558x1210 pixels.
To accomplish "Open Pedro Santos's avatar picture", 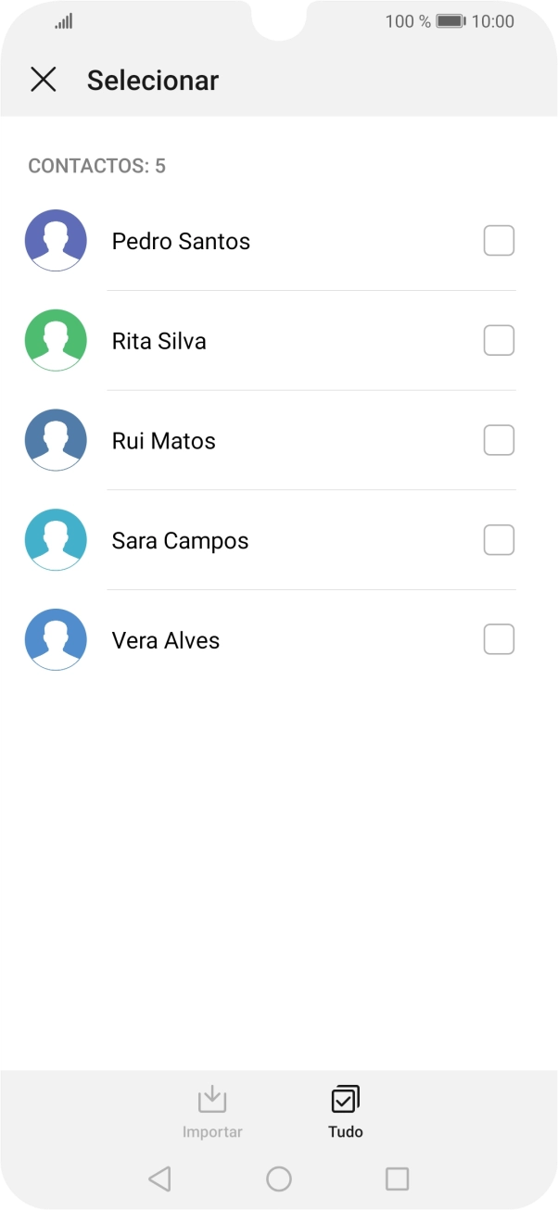I will pyautogui.click(x=56, y=240).
